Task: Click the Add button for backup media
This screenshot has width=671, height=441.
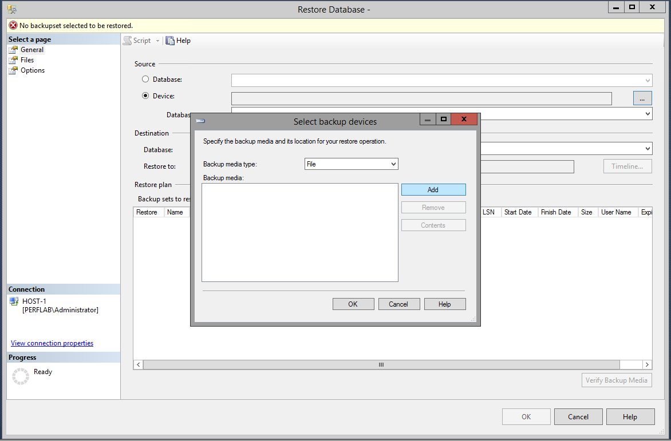Action: (x=433, y=189)
